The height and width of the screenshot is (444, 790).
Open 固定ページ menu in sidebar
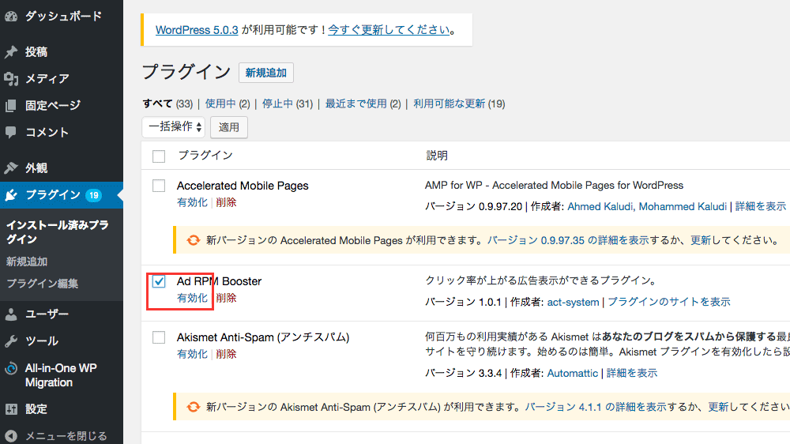[53, 105]
